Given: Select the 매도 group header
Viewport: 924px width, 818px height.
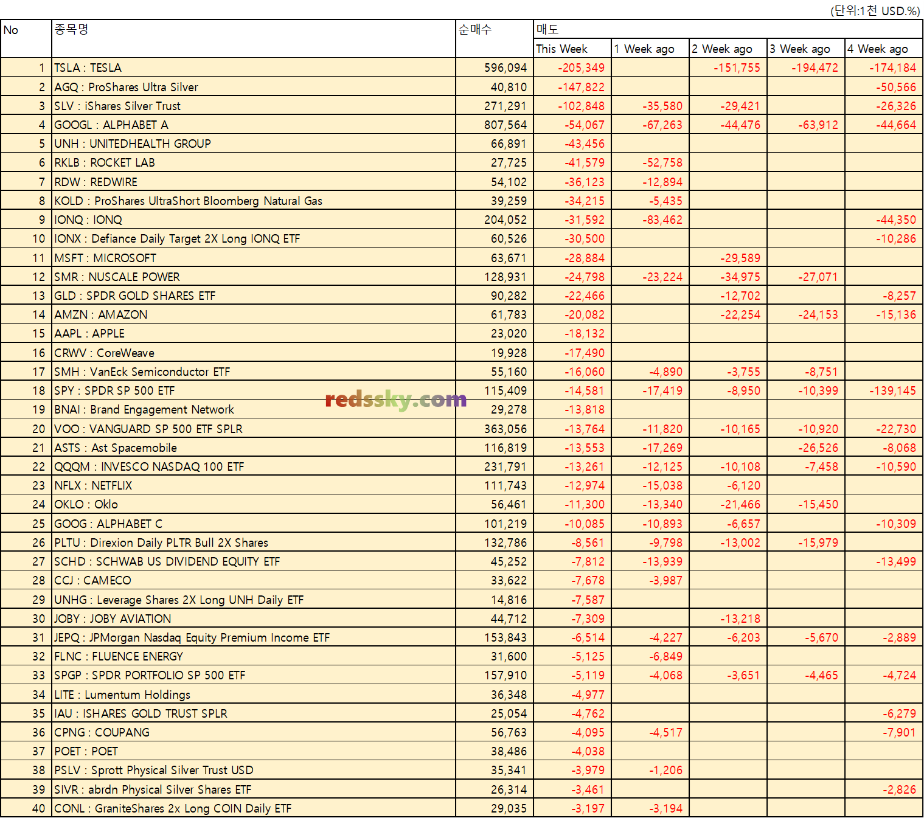Looking at the screenshot, I should [x=728, y=29].
